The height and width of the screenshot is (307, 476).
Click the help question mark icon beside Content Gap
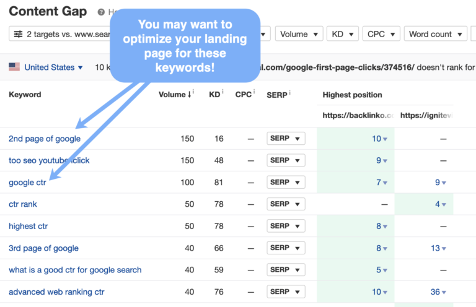tap(101, 12)
